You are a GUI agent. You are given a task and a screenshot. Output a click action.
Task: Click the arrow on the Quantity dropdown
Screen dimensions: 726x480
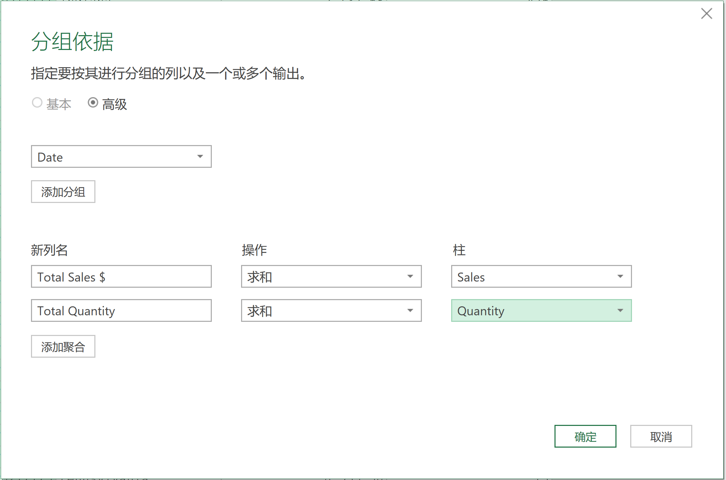coord(620,311)
